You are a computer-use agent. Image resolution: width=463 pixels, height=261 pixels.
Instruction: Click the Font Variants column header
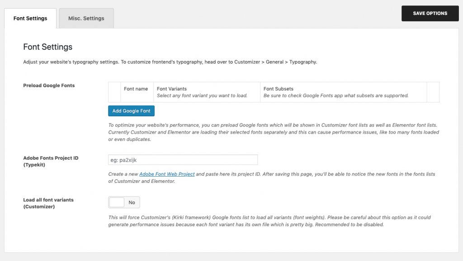point(172,89)
